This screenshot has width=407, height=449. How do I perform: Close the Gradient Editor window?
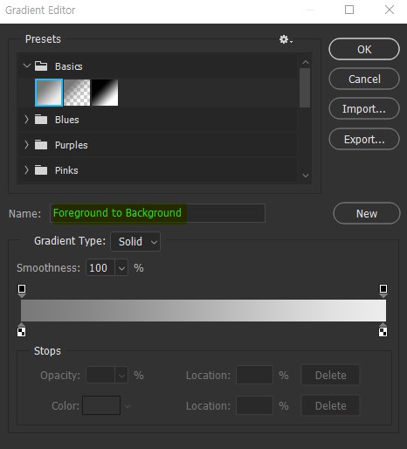[x=390, y=10]
